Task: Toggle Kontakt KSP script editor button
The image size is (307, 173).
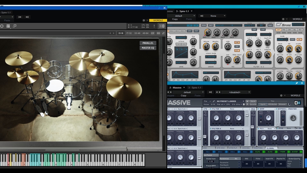Action: pyautogui.click(x=153, y=33)
